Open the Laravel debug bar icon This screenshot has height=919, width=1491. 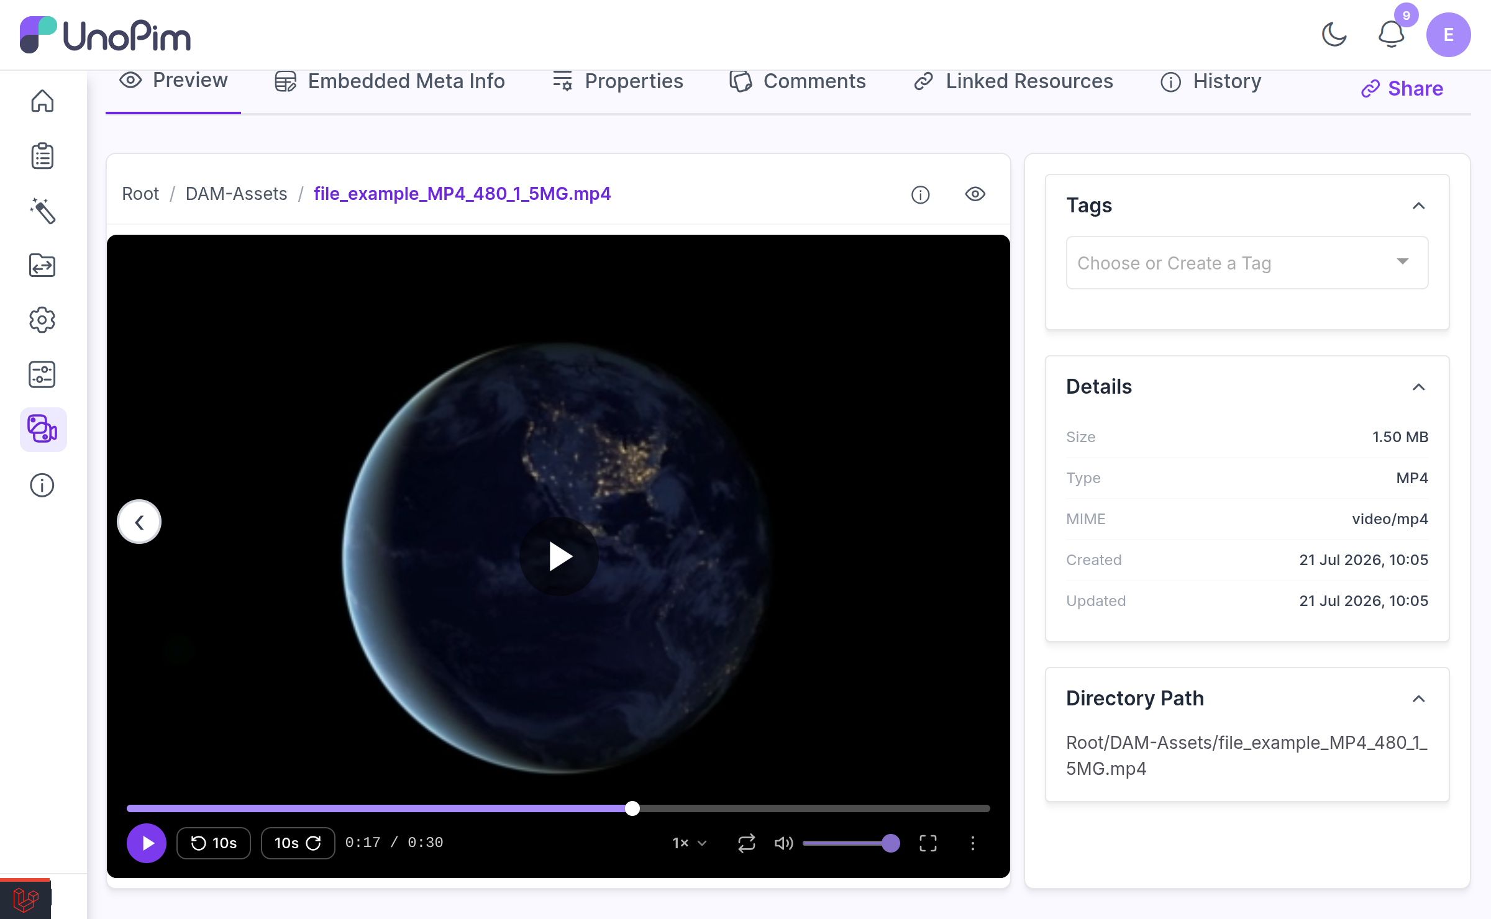[x=25, y=899]
